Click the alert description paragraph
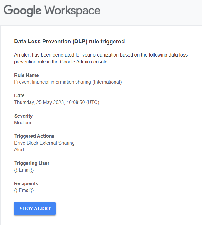The height and width of the screenshot is (225, 202). tap(101, 58)
